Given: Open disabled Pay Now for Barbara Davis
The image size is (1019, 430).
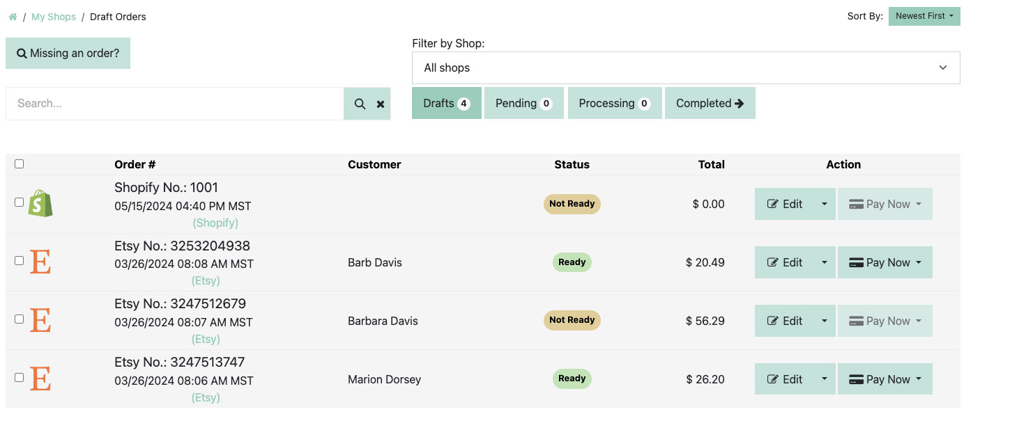Looking at the screenshot, I should point(885,321).
